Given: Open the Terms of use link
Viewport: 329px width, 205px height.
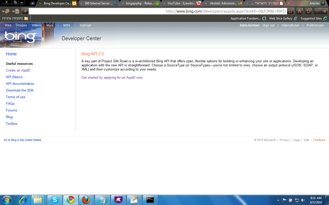Looking at the screenshot, I should pyautogui.click(x=15, y=97).
